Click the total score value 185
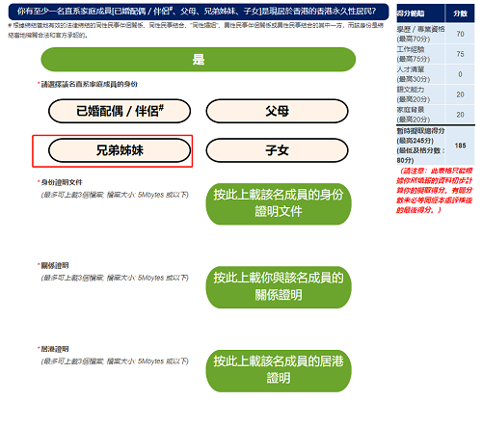The height and width of the screenshot is (427, 482). pyautogui.click(x=460, y=146)
